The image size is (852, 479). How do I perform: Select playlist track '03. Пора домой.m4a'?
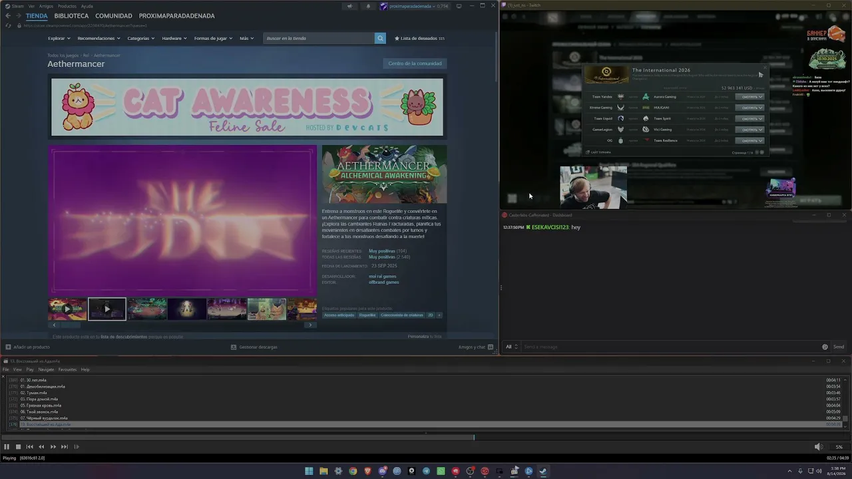(426, 399)
